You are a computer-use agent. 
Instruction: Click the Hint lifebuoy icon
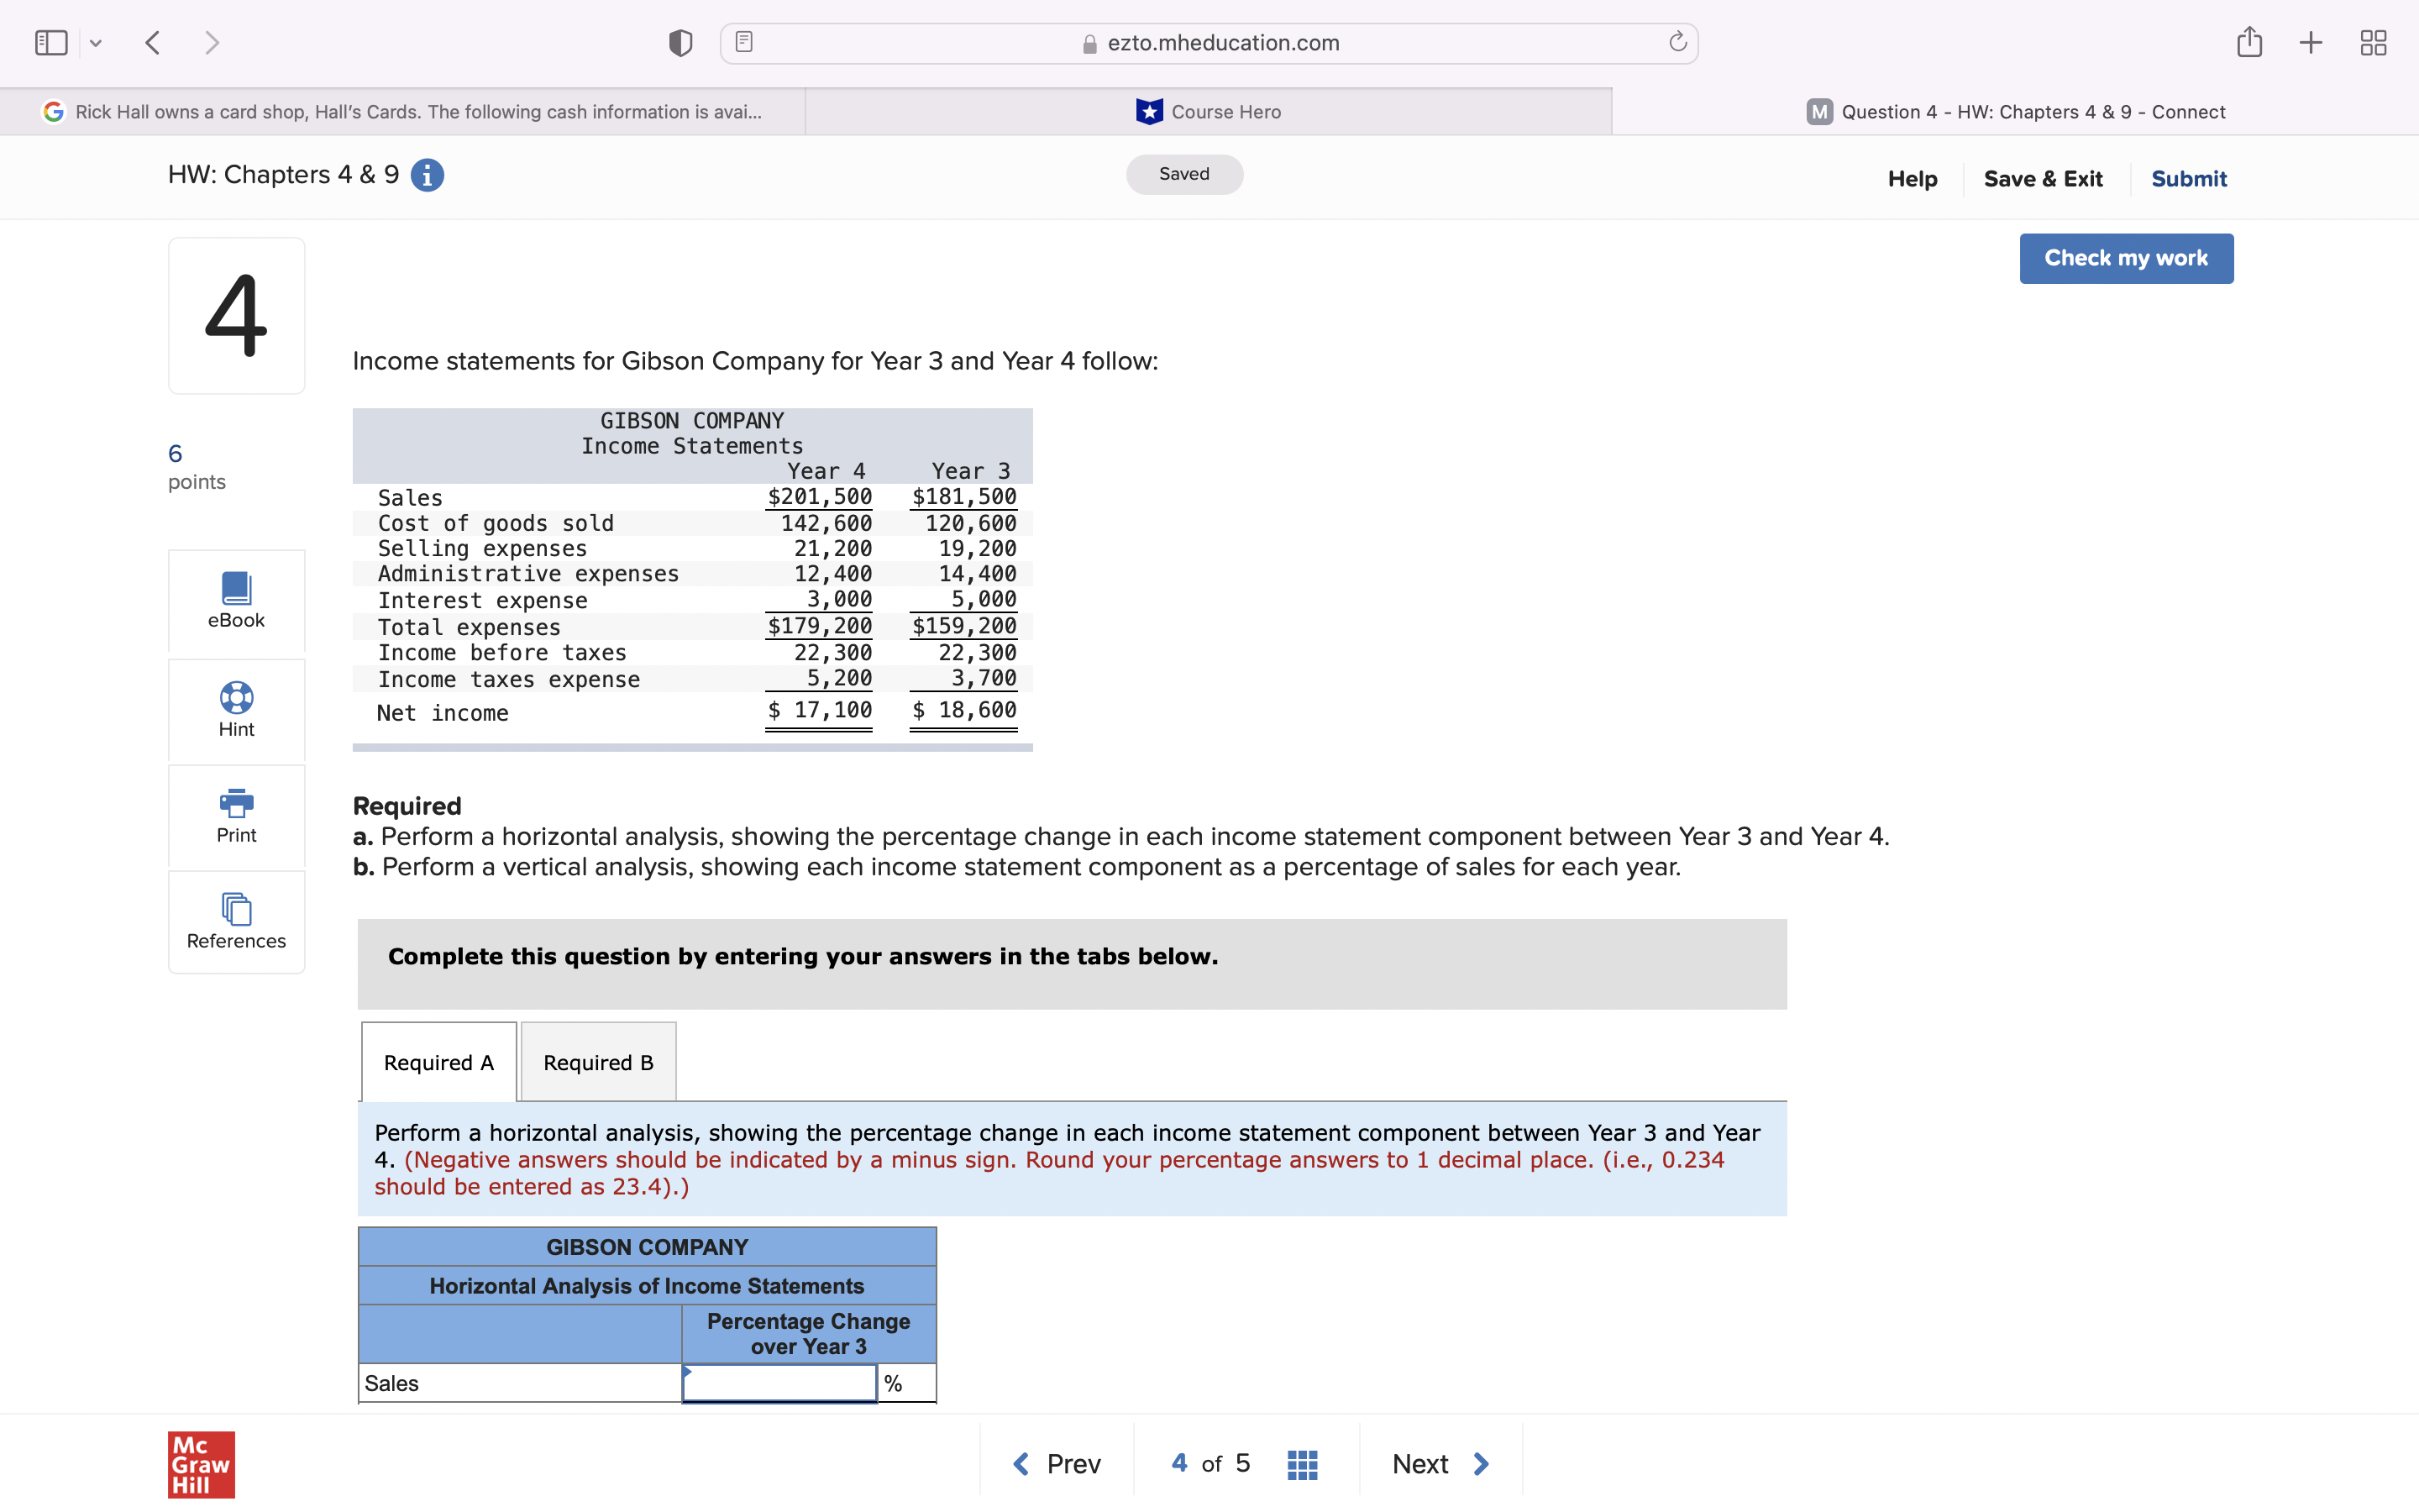(236, 697)
